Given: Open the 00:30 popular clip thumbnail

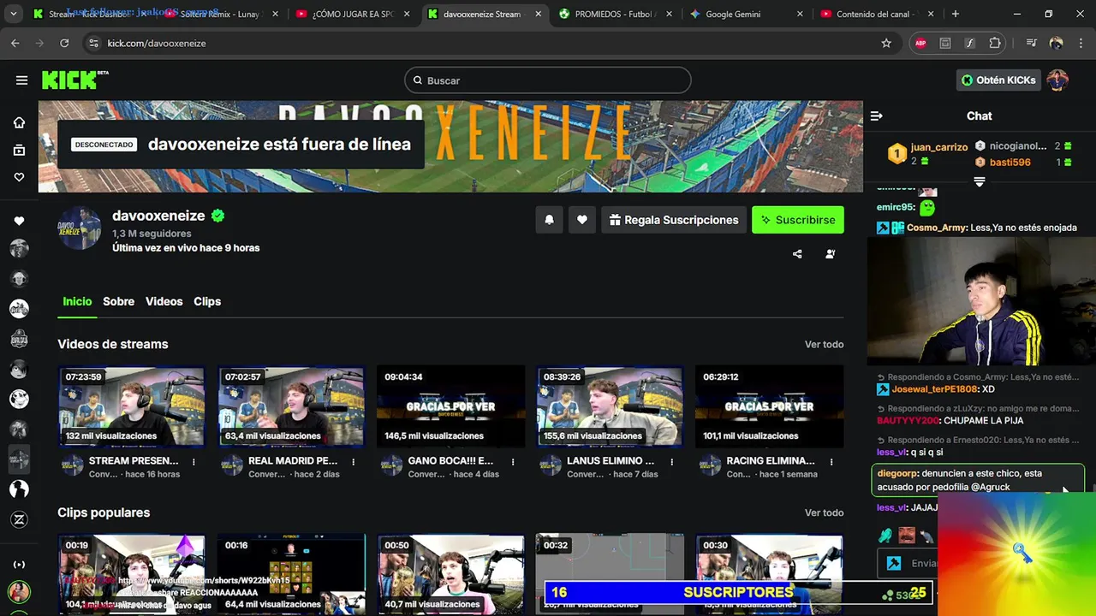Looking at the screenshot, I should [769, 573].
